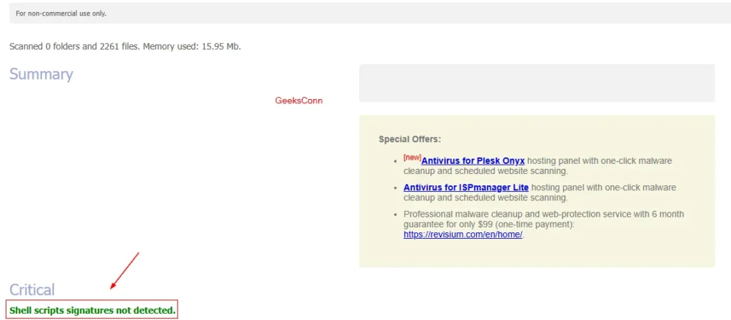Select the Summary heading
Image resolution: width=731 pixels, height=320 pixels.
[x=41, y=74]
